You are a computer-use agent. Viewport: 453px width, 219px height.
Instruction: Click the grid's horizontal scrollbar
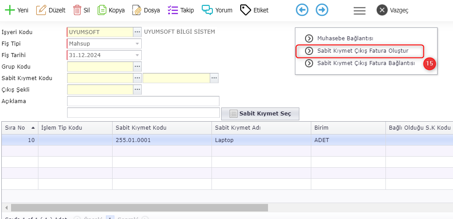[140, 207]
